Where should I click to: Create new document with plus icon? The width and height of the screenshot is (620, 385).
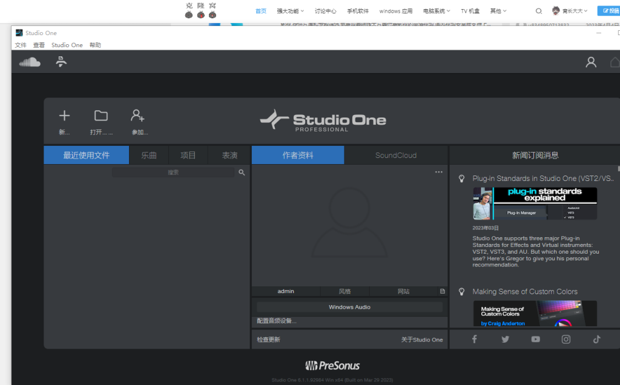coord(64,116)
